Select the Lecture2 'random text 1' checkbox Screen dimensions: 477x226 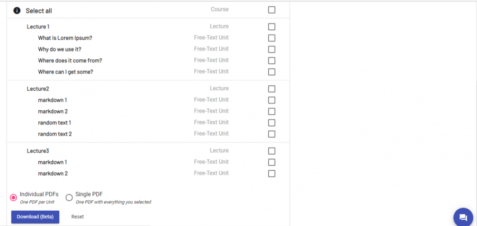pyautogui.click(x=272, y=123)
